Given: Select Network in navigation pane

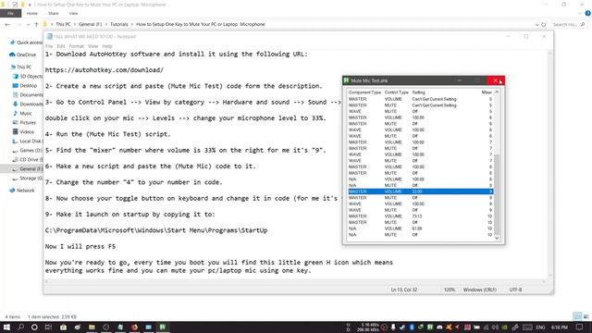Looking at the screenshot, I should [x=22, y=191].
